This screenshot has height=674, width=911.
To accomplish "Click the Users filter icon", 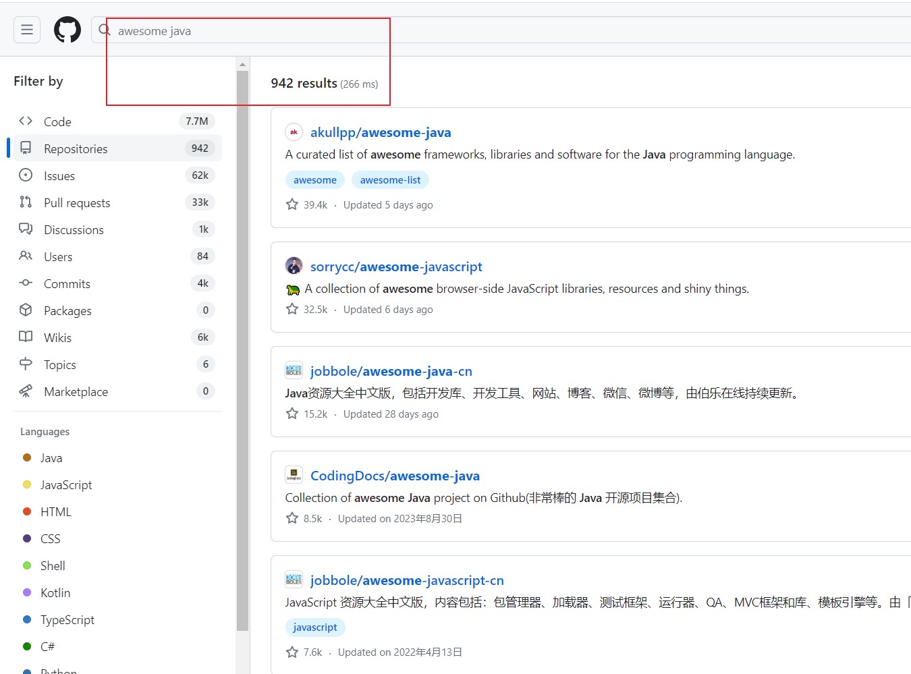I will click(x=26, y=256).
